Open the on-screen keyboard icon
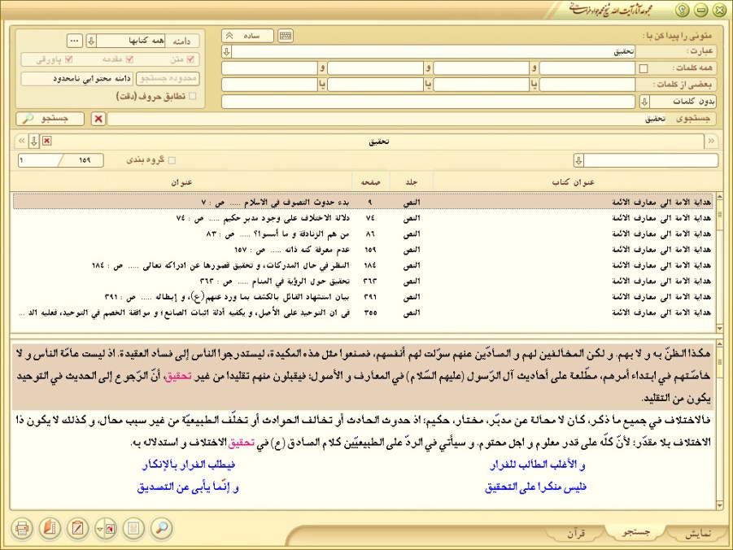This screenshot has height=550, width=733. [x=286, y=36]
